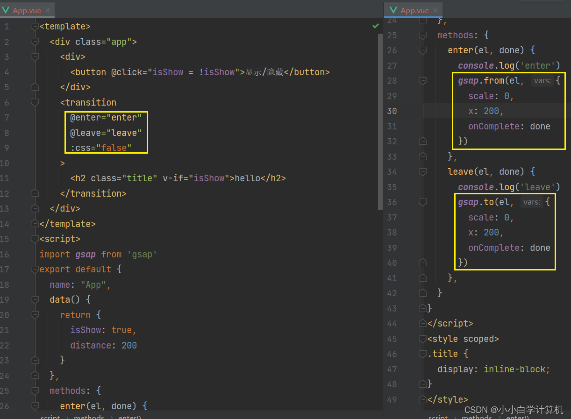Click 'enter()' breadcrumb in left pane
Viewport: 571px width, 419px height.
[129, 416]
